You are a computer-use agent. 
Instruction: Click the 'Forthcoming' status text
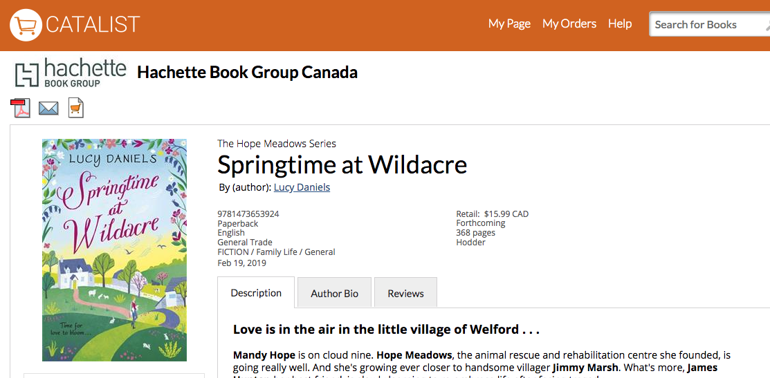coord(480,224)
